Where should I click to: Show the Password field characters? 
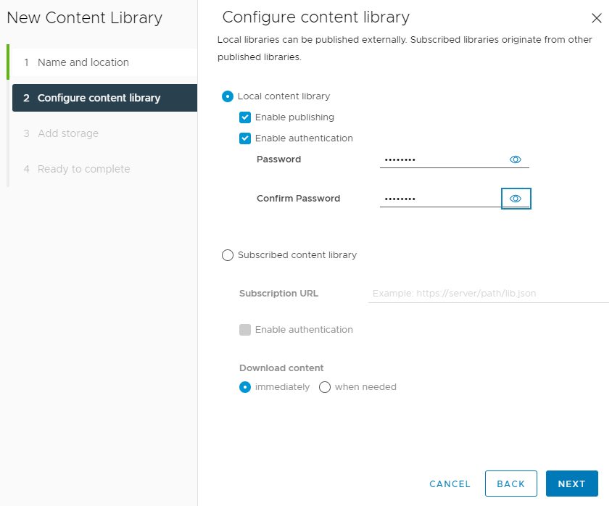[x=516, y=159]
